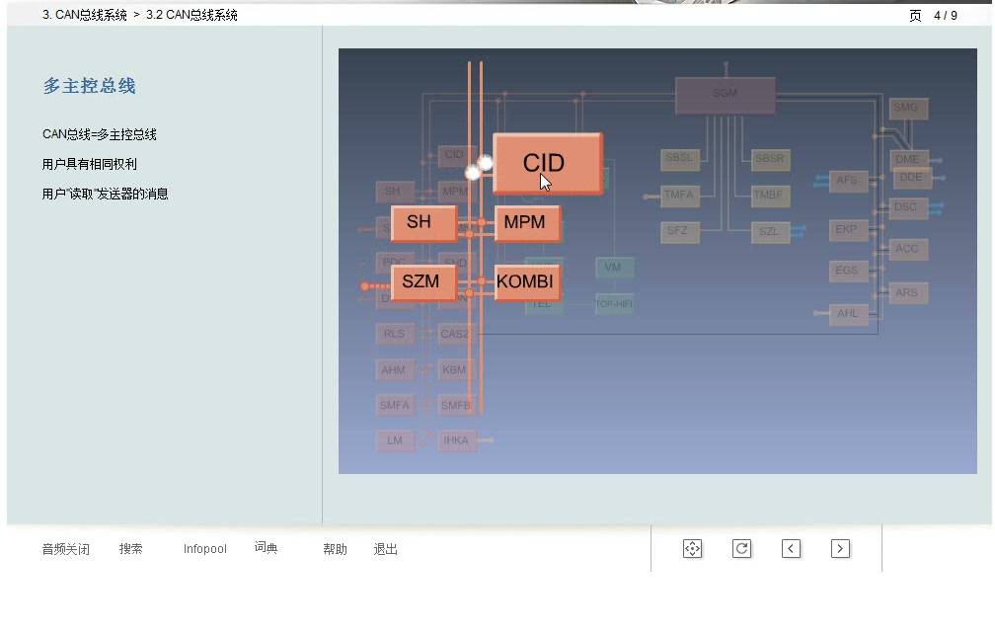The image size is (995, 632).
Task: Click the dimmed EKP module
Action: coord(849,230)
